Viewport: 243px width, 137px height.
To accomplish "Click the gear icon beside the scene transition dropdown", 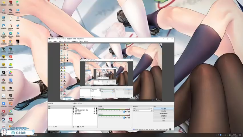I will click(151, 109).
